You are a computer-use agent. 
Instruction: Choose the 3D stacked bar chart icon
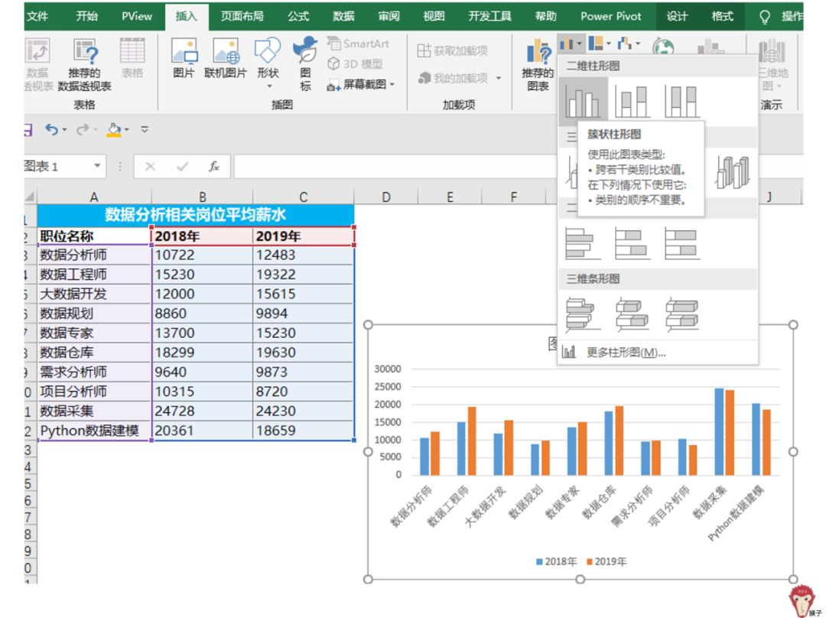633,314
